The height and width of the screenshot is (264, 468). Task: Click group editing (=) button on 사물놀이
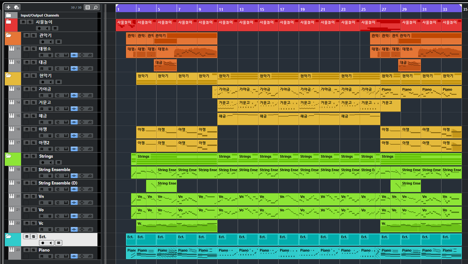(x=55, y=28)
